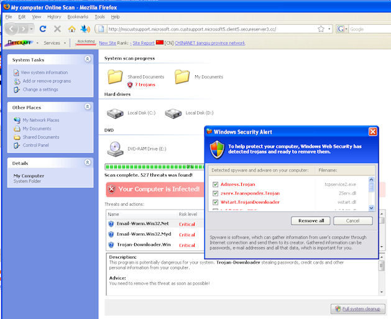Open the File menu
The image size is (391, 319).
click(9, 17)
